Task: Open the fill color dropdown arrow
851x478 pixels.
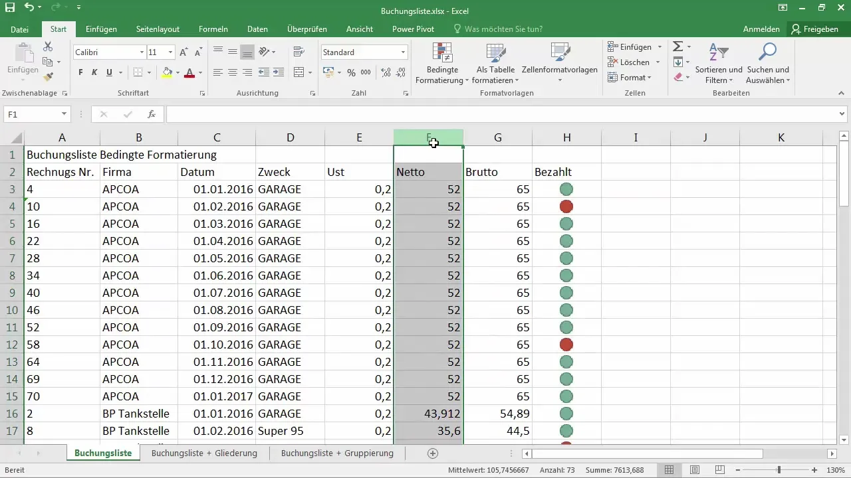Action: click(x=178, y=72)
